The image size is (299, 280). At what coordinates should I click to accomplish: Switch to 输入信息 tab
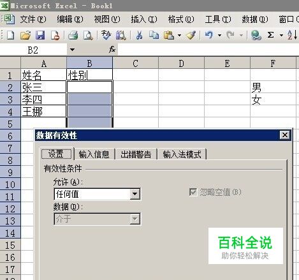click(94, 154)
